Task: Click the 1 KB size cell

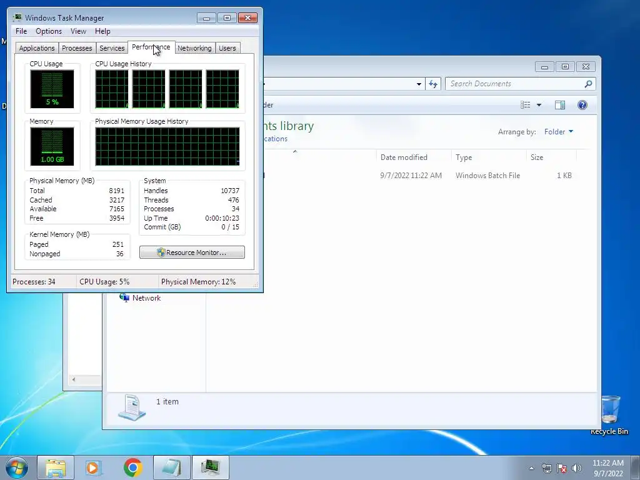Action: point(564,176)
